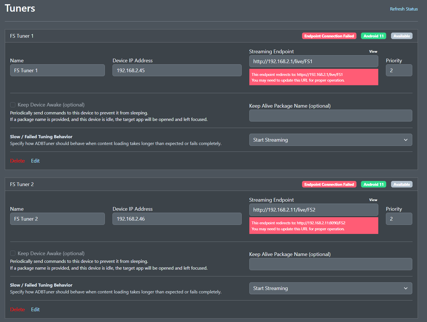Click FS Tuner 1 Endpoint Connection Failed badge
This screenshot has width=427, height=322.
coord(329,36)
